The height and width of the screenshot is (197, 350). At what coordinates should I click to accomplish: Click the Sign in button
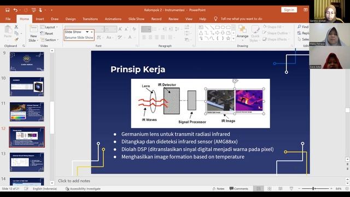(x=289, y=10)
